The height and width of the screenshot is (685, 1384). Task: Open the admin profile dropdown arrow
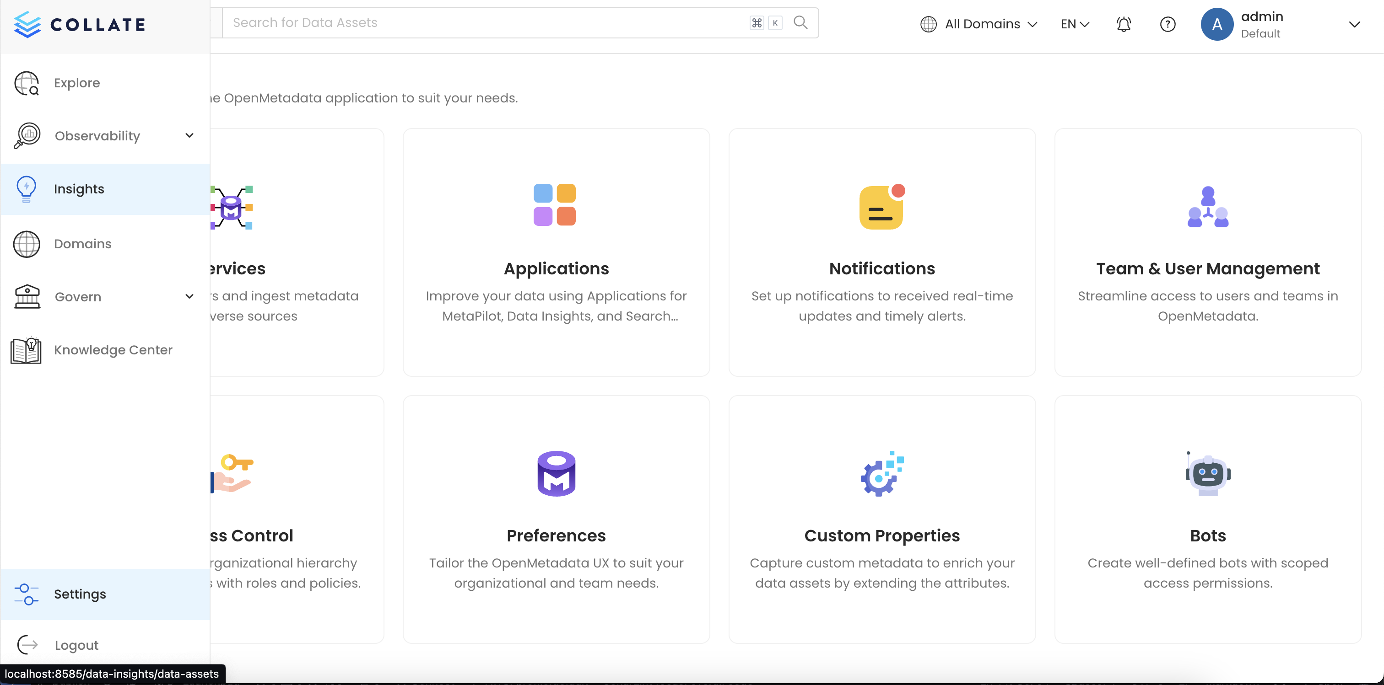pyautogui.click(x=1354, y=24)
